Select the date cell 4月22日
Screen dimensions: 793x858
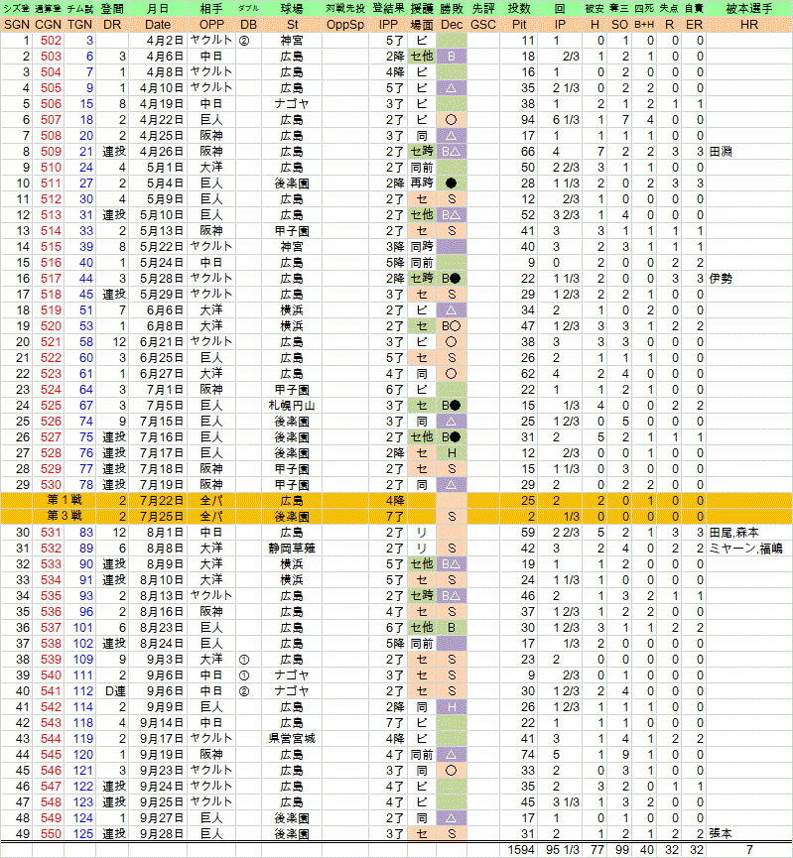(161, 120)
